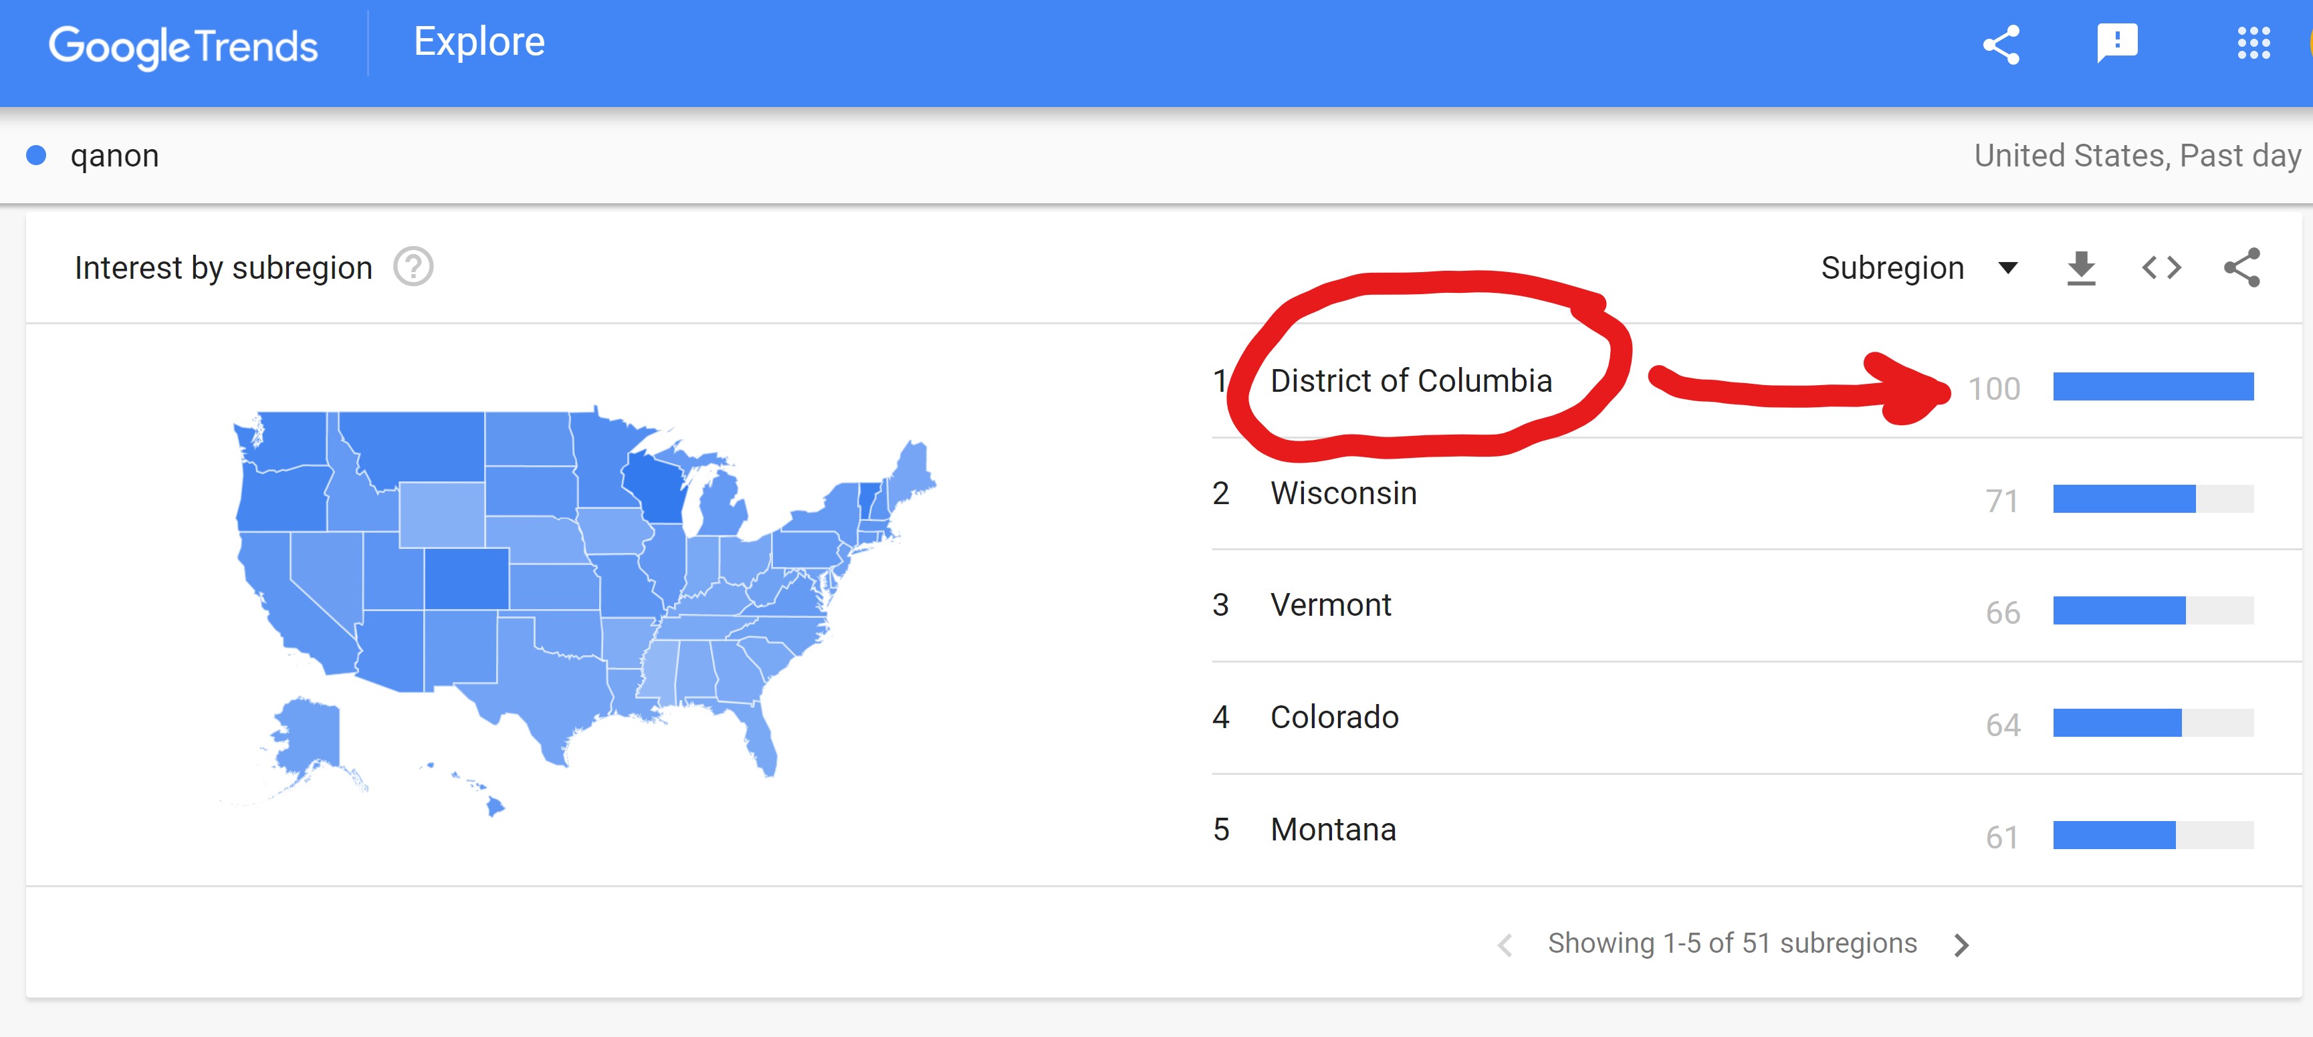Screen dimensions: 2313x1037
Task: Share the Interest by subregion card
Action: [x=2242, y=267]
